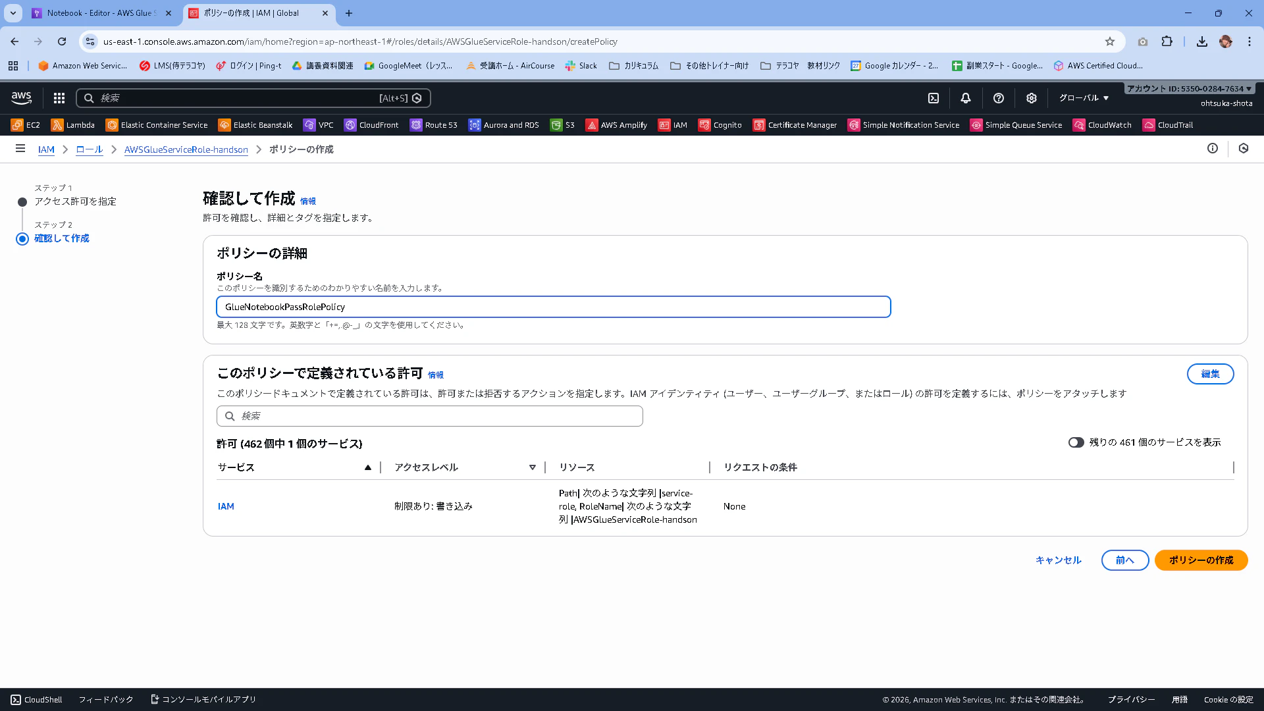Click the 編集 edit button
The width and height of the screenshot is (1264, 711).
(x=1210, y=374)
